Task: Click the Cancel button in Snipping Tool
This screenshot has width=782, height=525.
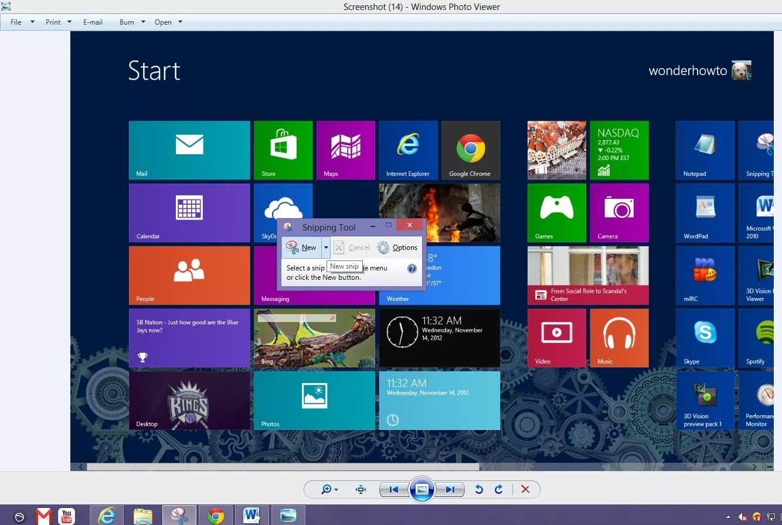Action: coord(352,247)
